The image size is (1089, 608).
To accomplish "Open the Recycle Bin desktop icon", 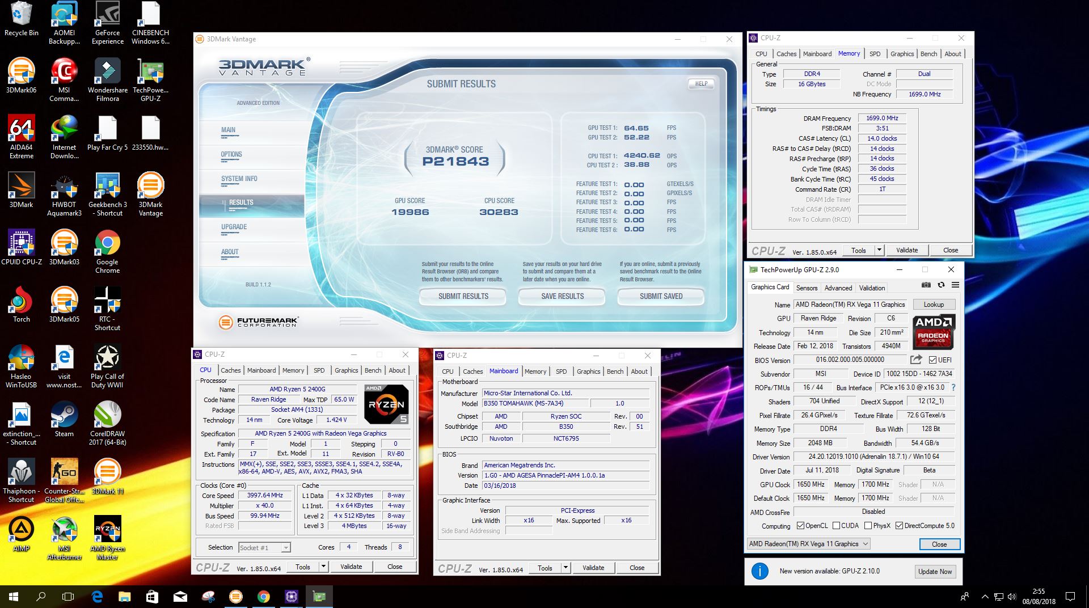I will (x=22, y=20).
